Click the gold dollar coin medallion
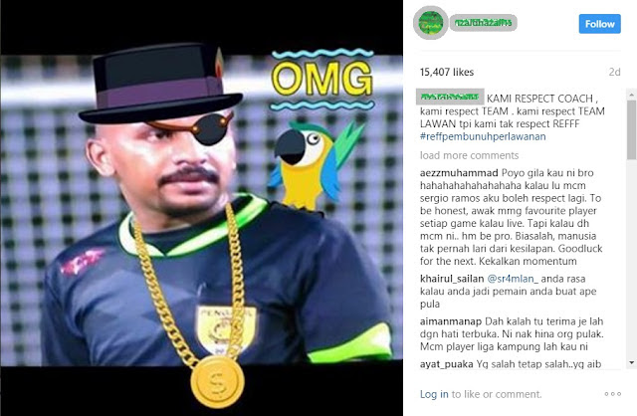 click(x=217, y=382)
